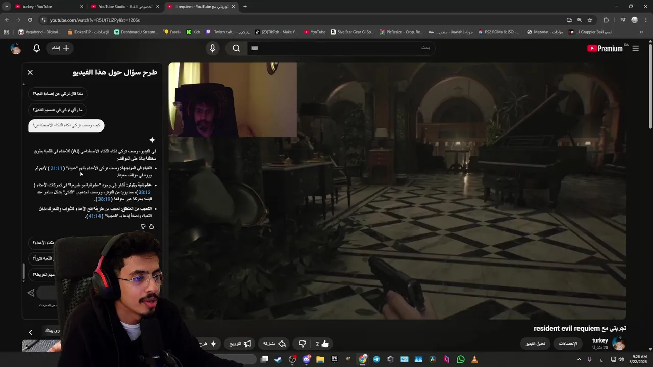The width and height of the screenshot is (653, 367).
Task: Click the address bar URL
Action: pos(95,20)
